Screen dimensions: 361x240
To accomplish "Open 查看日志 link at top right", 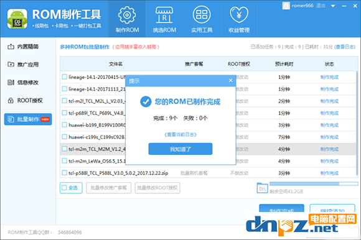I will pos(345,47).
